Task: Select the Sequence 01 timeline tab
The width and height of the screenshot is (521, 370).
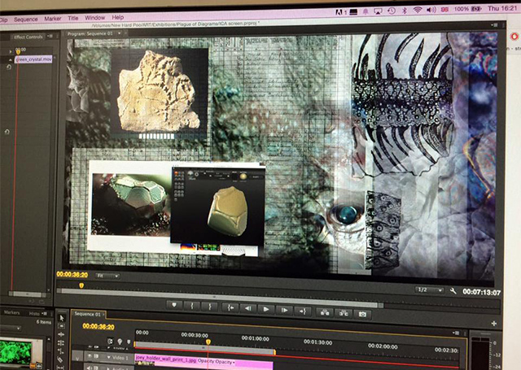Action: click(88, 314)
